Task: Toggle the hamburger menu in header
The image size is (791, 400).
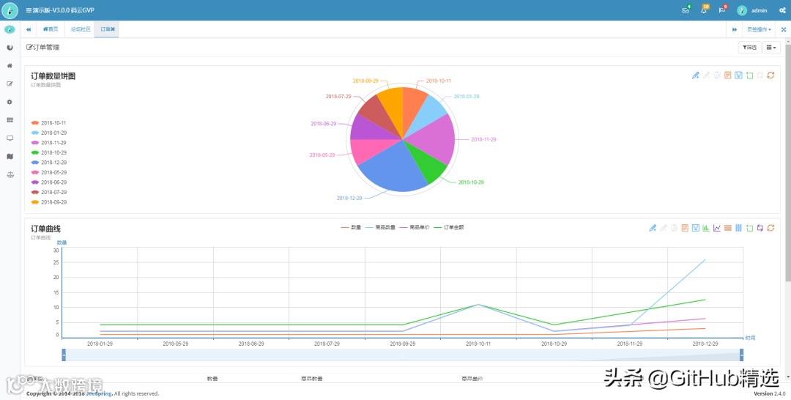Action: [29, 10]
